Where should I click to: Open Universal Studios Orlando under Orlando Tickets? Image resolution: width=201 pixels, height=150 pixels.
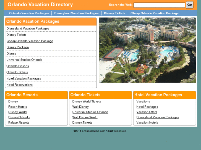[x=90, y=112]
